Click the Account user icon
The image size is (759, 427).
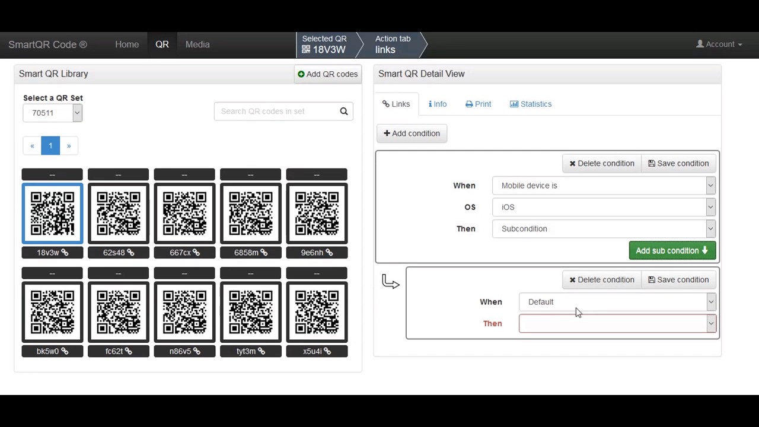pyautogui.click(x=700, y=44)
